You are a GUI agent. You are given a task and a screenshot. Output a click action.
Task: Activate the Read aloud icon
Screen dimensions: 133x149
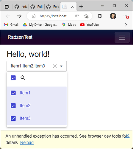(76, 16)
